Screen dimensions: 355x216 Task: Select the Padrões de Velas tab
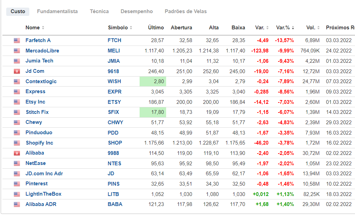186,11
